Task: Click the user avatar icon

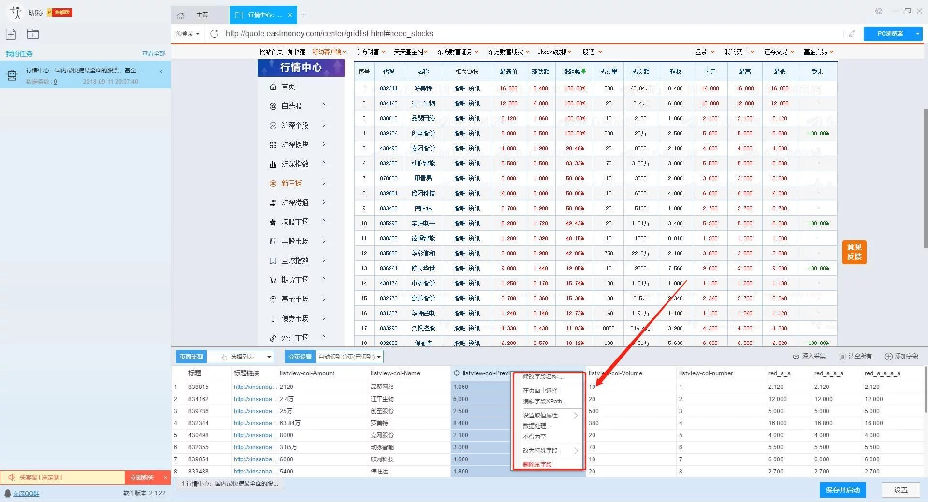Action: 15,12
